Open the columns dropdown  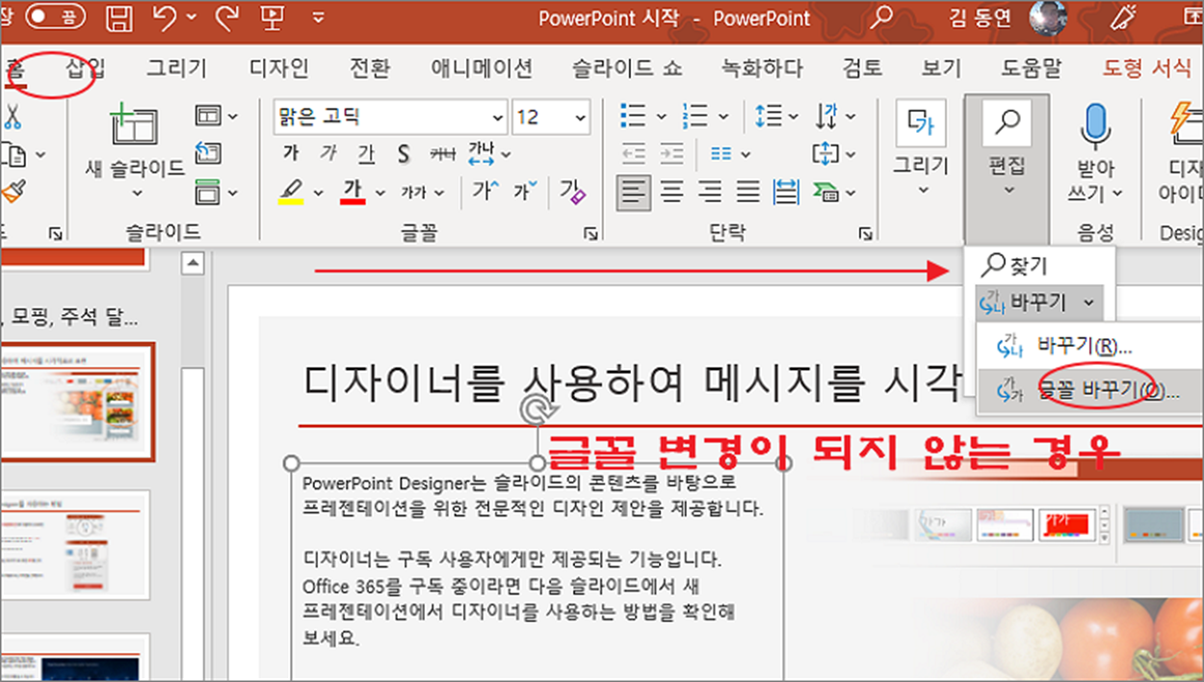pos(731,153)
